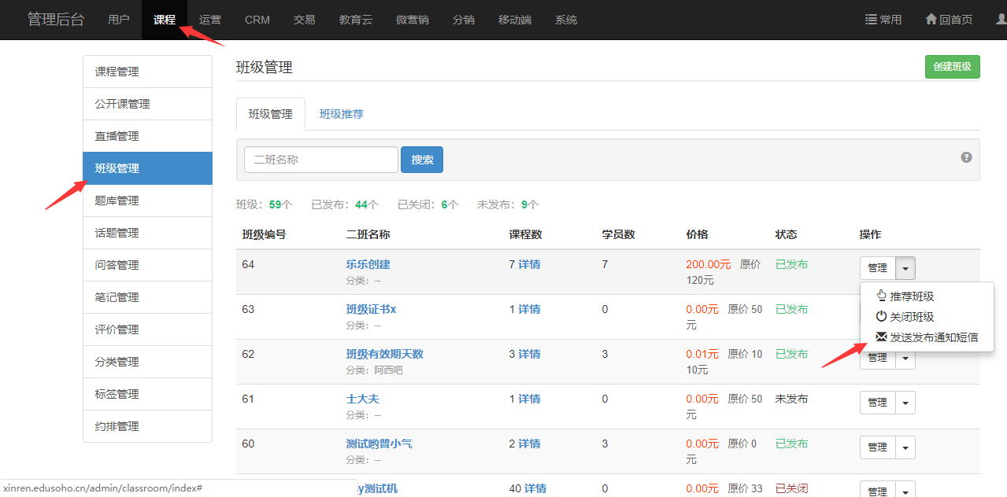This screenshot has width=1007, height=497.
Task: Switch to the 班级推荐 tab
Action: click(x=341, y=114)
